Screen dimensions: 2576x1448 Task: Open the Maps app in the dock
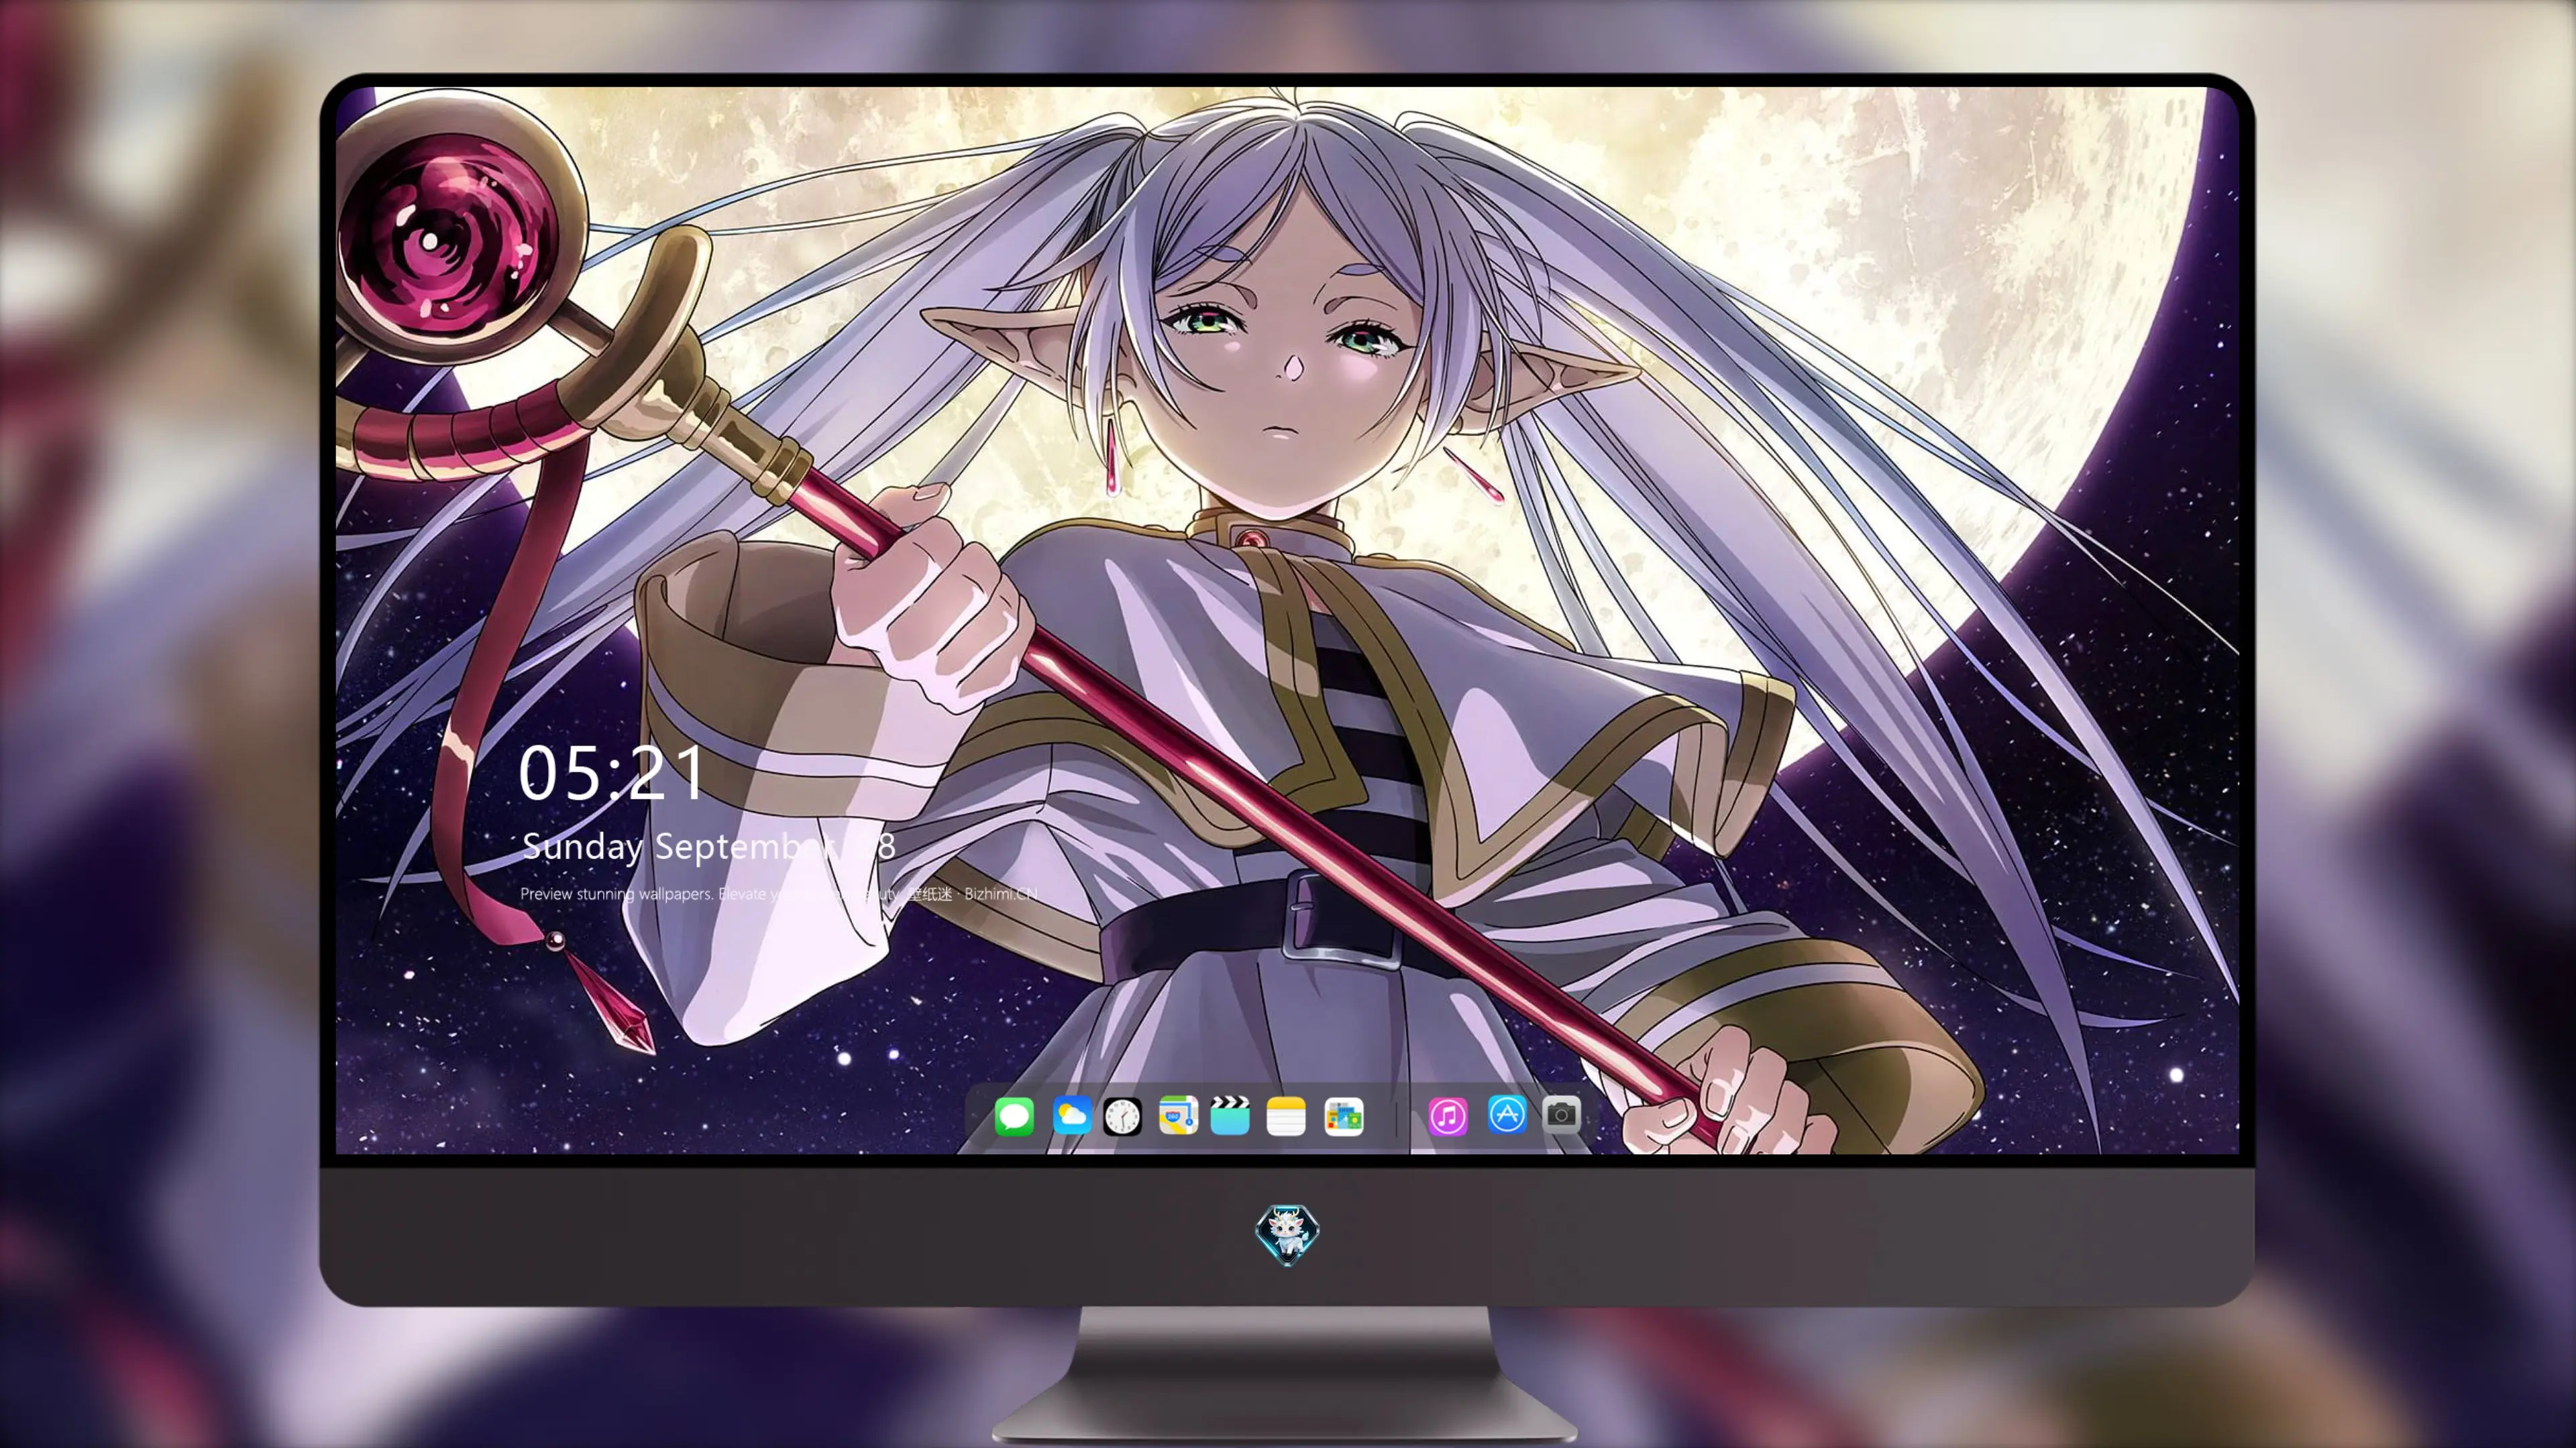point(1178,1115)
